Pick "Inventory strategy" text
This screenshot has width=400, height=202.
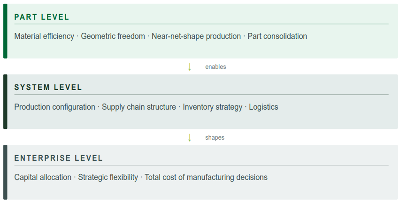213,107
